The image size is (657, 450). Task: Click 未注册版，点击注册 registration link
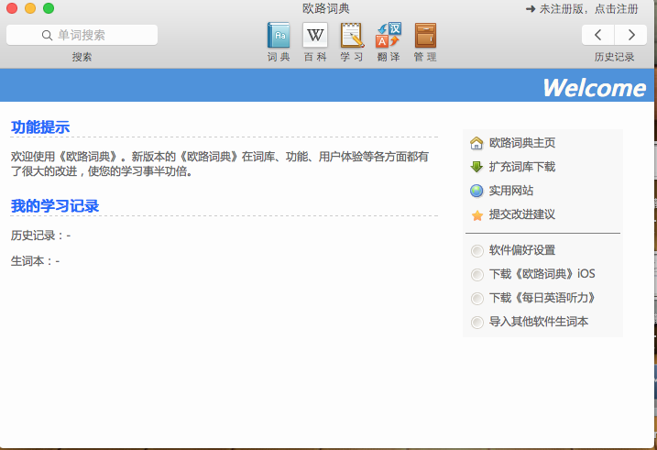tap(588, 9)
